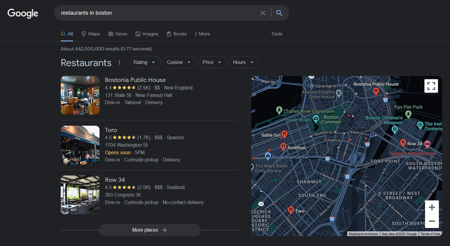Screen dimensions: 450x246
Task: Click the Institute of Contemporary Art marker
Action: [x=420, y=125]
